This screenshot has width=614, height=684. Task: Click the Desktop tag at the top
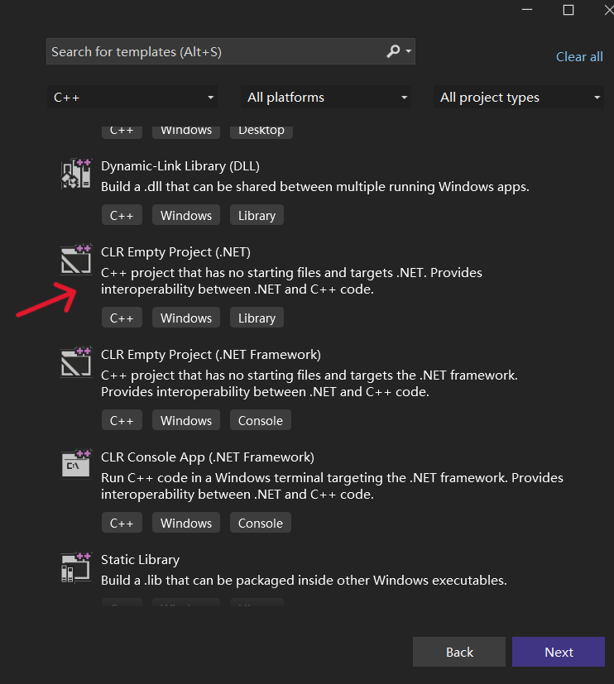261,130
